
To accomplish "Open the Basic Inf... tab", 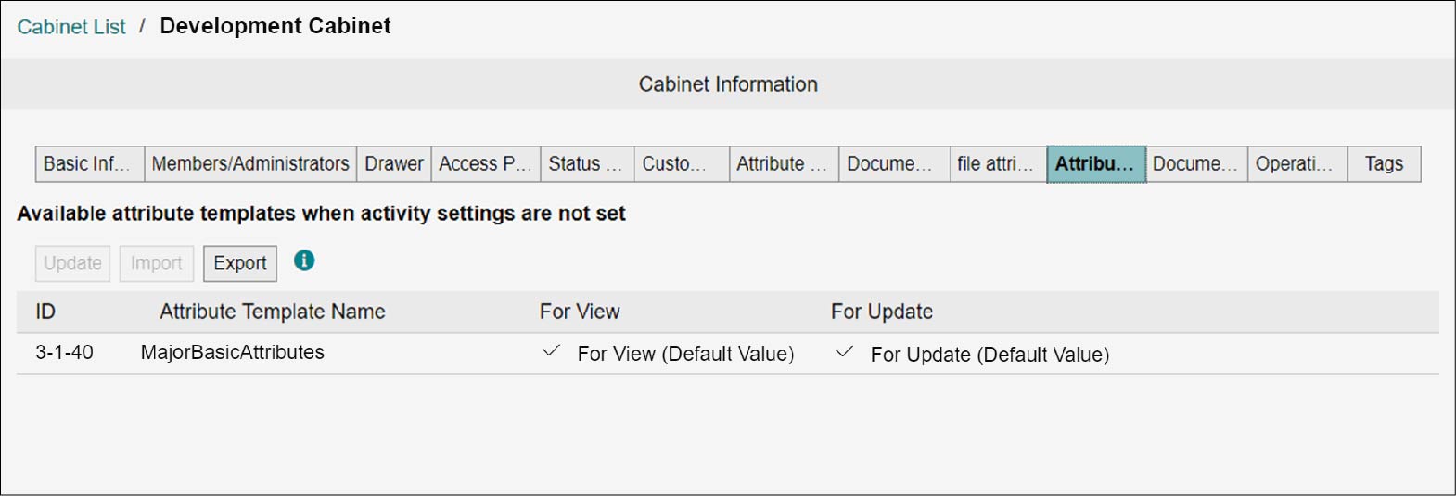I will (90, 164).
